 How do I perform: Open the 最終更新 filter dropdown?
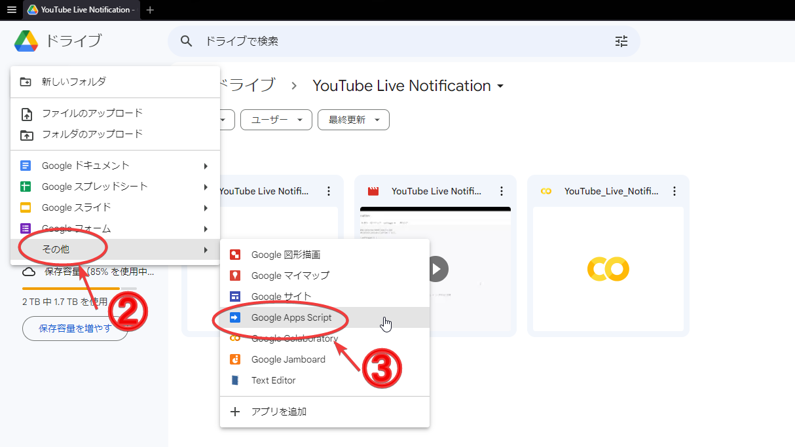click(x=353, y=120)
